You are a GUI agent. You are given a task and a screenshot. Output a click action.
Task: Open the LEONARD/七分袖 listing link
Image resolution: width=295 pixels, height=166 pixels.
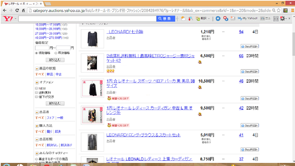125,32
